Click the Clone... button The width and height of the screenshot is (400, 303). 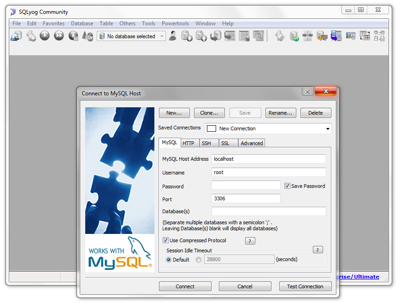click(209, 113)
